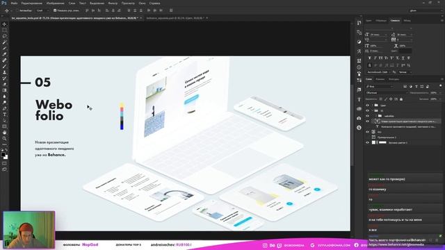Hide the webofolio group layer

tap(368, 116)
